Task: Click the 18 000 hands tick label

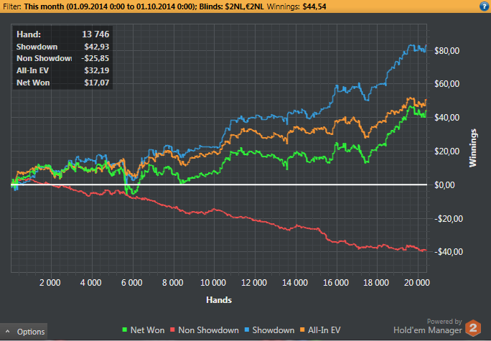Action: (x=376, y=283)
